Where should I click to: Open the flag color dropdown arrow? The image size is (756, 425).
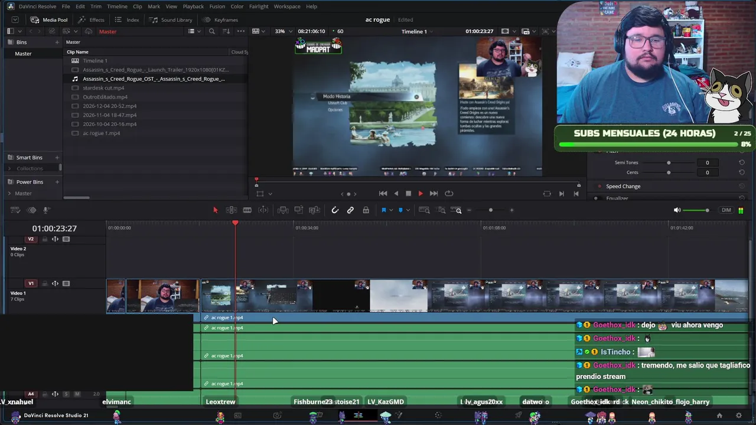390,210
